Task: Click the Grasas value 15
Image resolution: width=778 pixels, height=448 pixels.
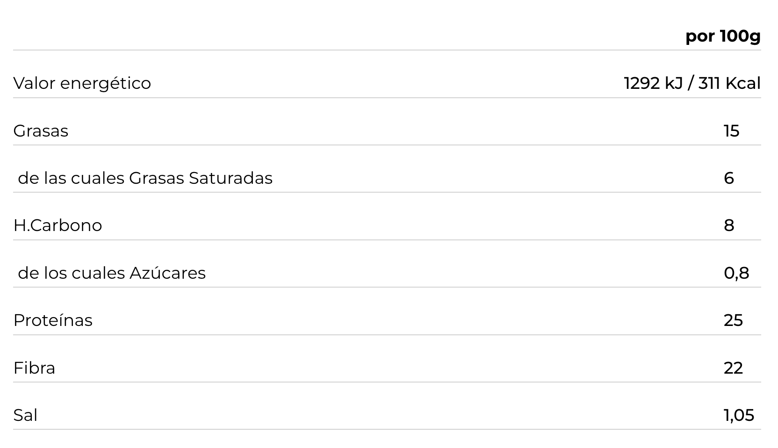Action: coord(731,131)
